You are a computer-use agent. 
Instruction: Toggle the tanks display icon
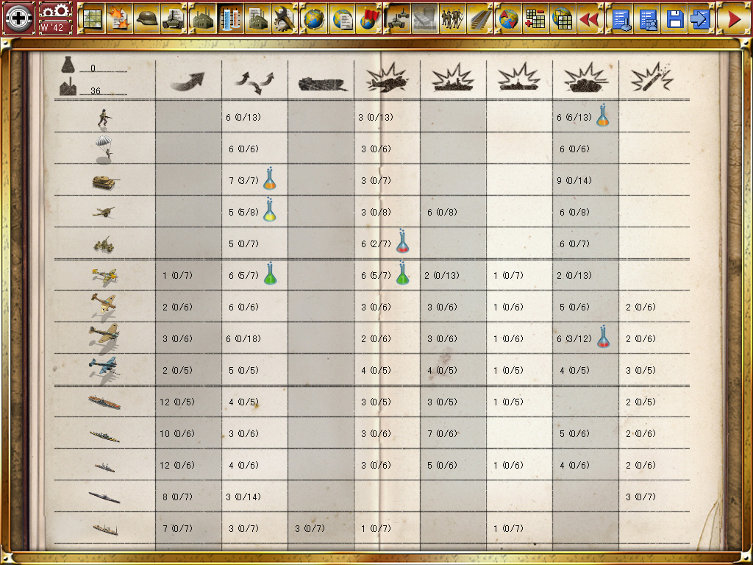pyautogui.click(x=398, y=18)
